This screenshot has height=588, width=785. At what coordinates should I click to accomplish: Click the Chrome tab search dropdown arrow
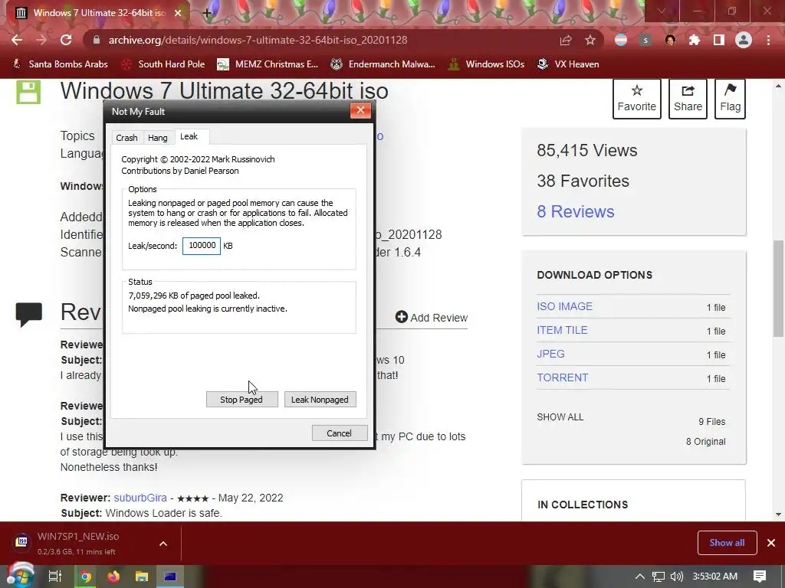click(662, 11)
